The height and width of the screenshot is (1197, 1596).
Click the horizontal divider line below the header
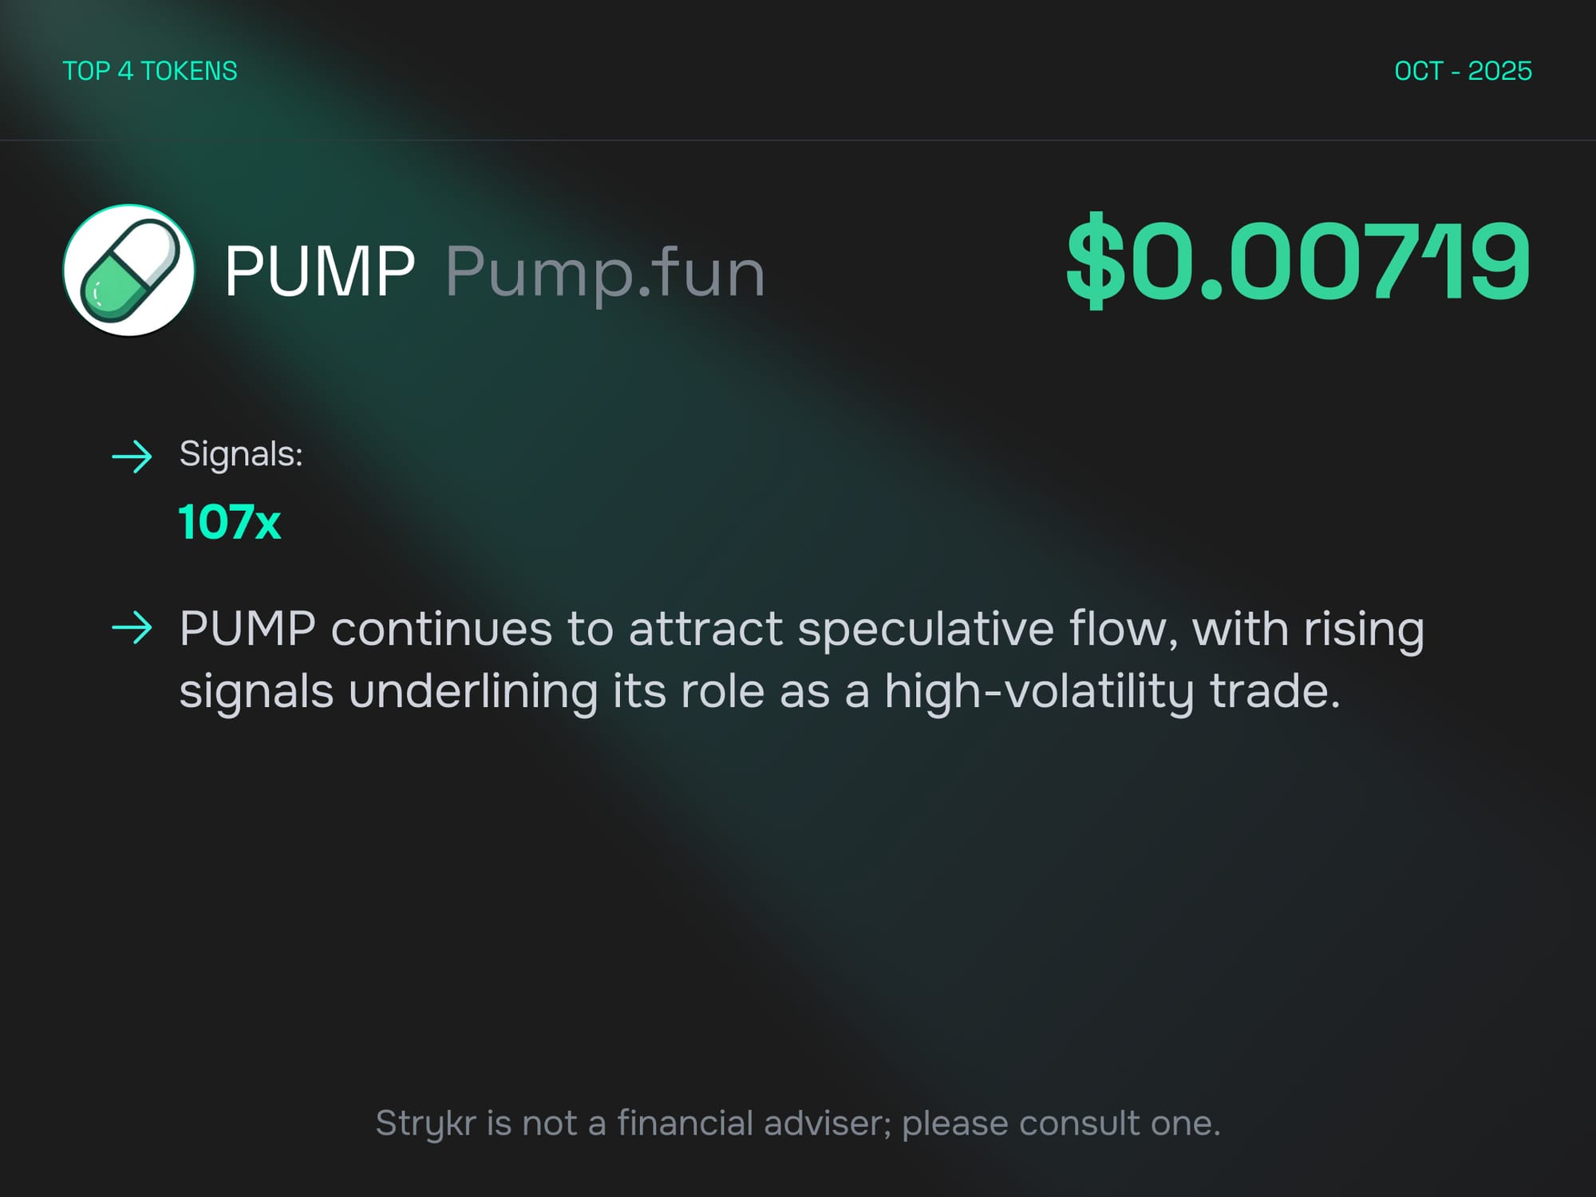pos(798,140)
